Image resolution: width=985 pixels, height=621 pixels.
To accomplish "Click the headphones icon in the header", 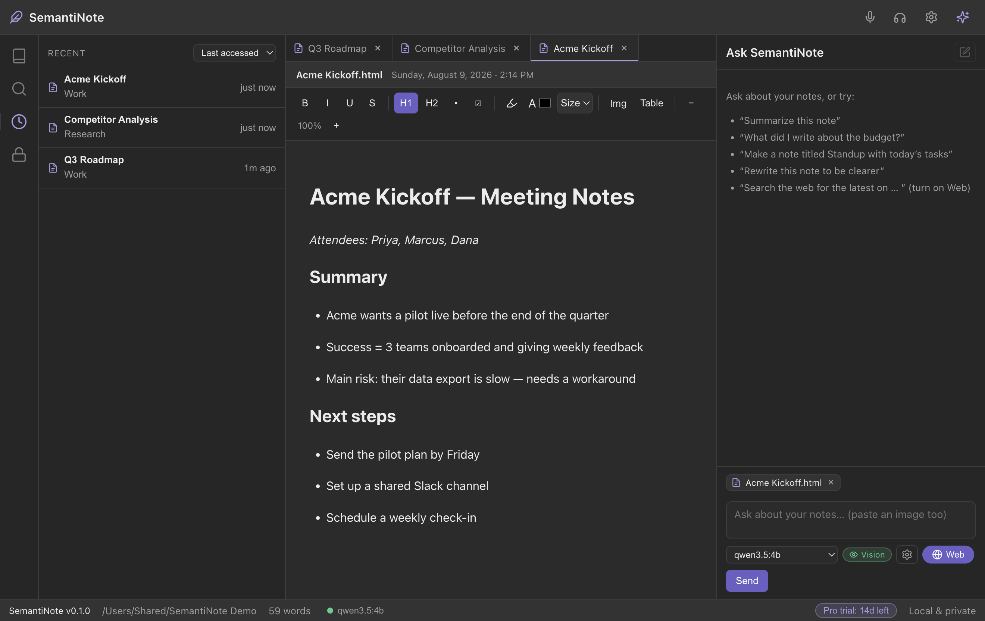I will 900,17.
